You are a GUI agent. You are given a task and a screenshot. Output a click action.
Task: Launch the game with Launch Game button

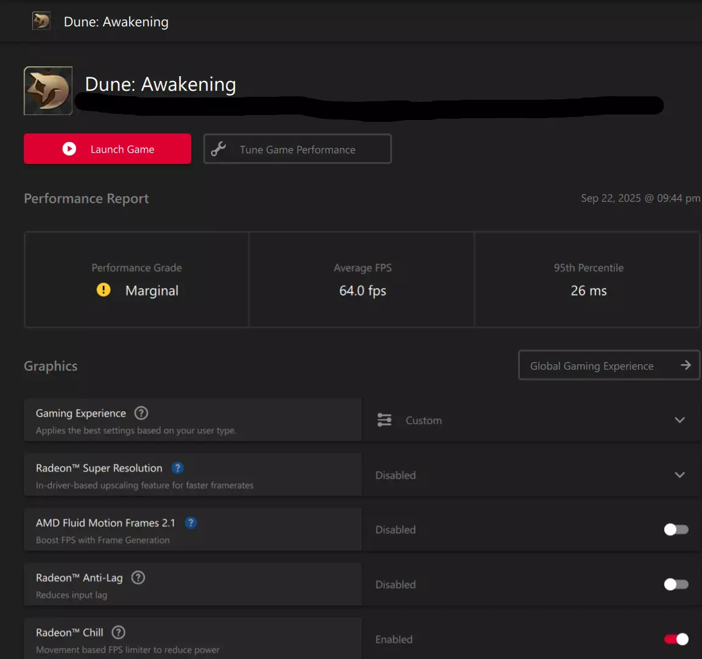[107, 149]
